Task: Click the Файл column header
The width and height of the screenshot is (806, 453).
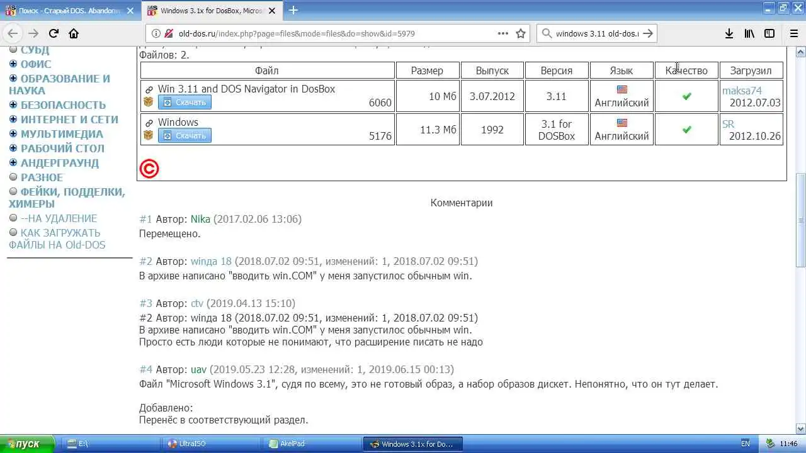Action: click(x=267, y=70)
